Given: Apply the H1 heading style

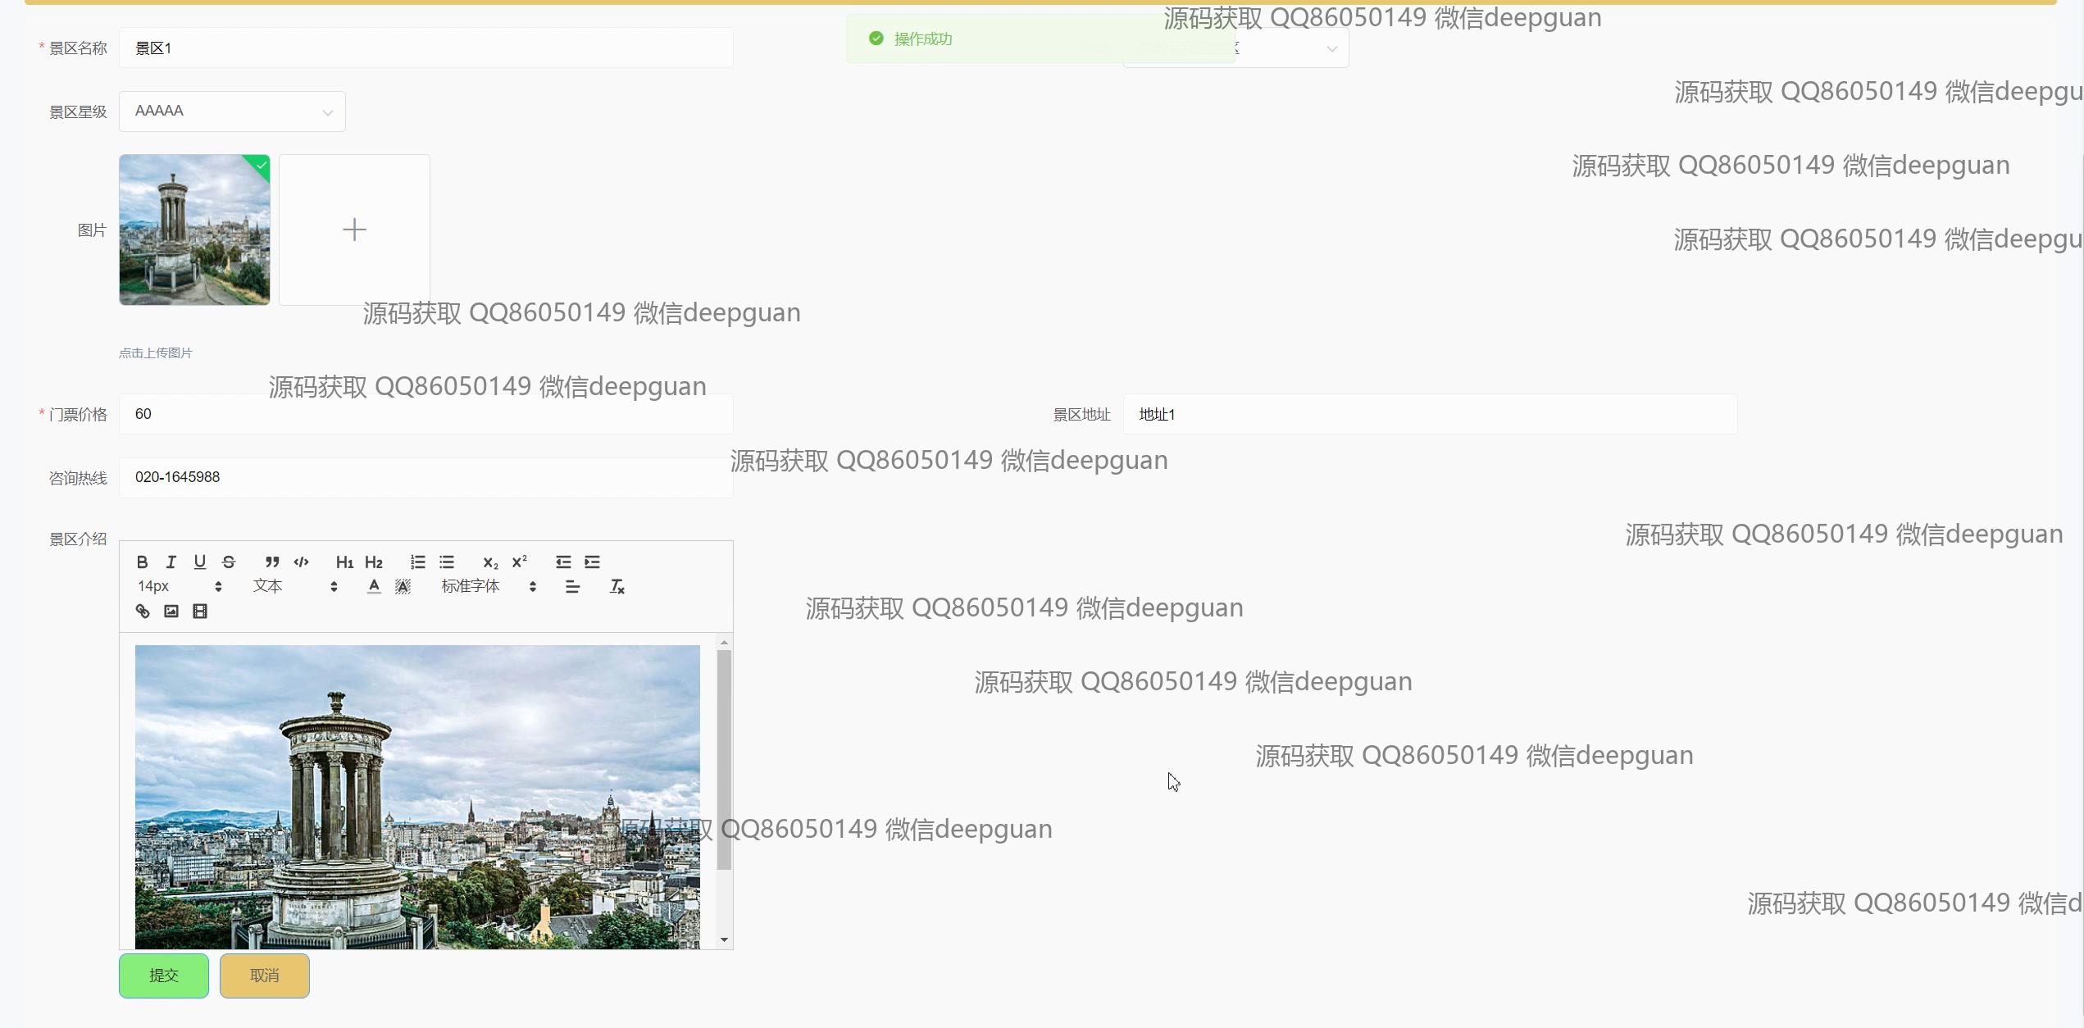Looking at the screenshot, I should click(x=344, y=562).
